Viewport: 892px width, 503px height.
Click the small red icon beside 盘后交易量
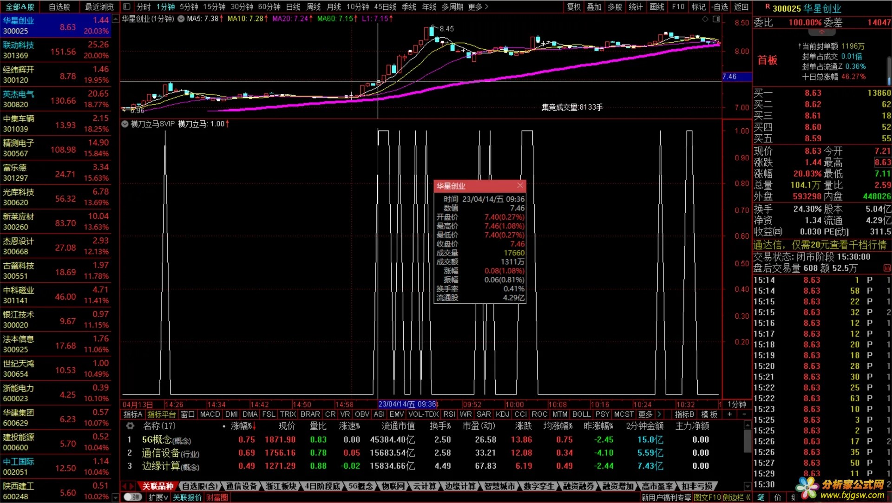887,268
